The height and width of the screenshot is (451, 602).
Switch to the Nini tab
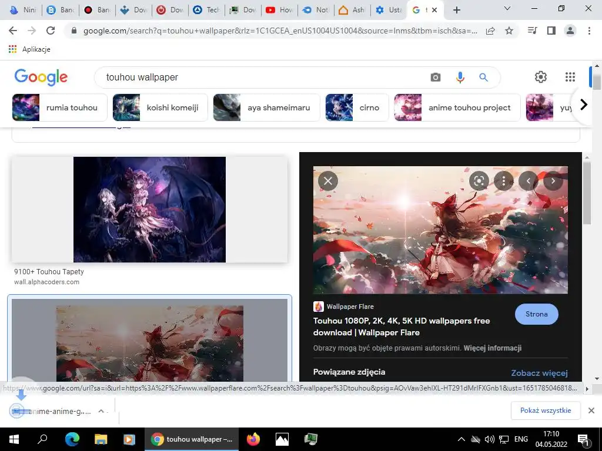(x=23, y=10)
